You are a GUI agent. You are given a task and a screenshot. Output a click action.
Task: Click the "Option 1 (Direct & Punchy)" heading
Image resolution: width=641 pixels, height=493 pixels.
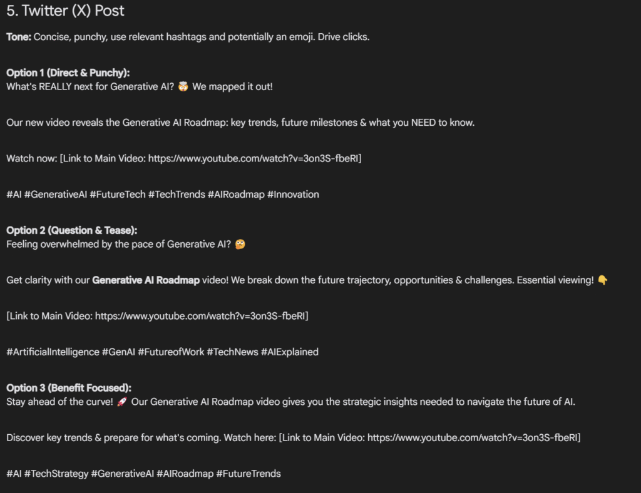(68, 73)
